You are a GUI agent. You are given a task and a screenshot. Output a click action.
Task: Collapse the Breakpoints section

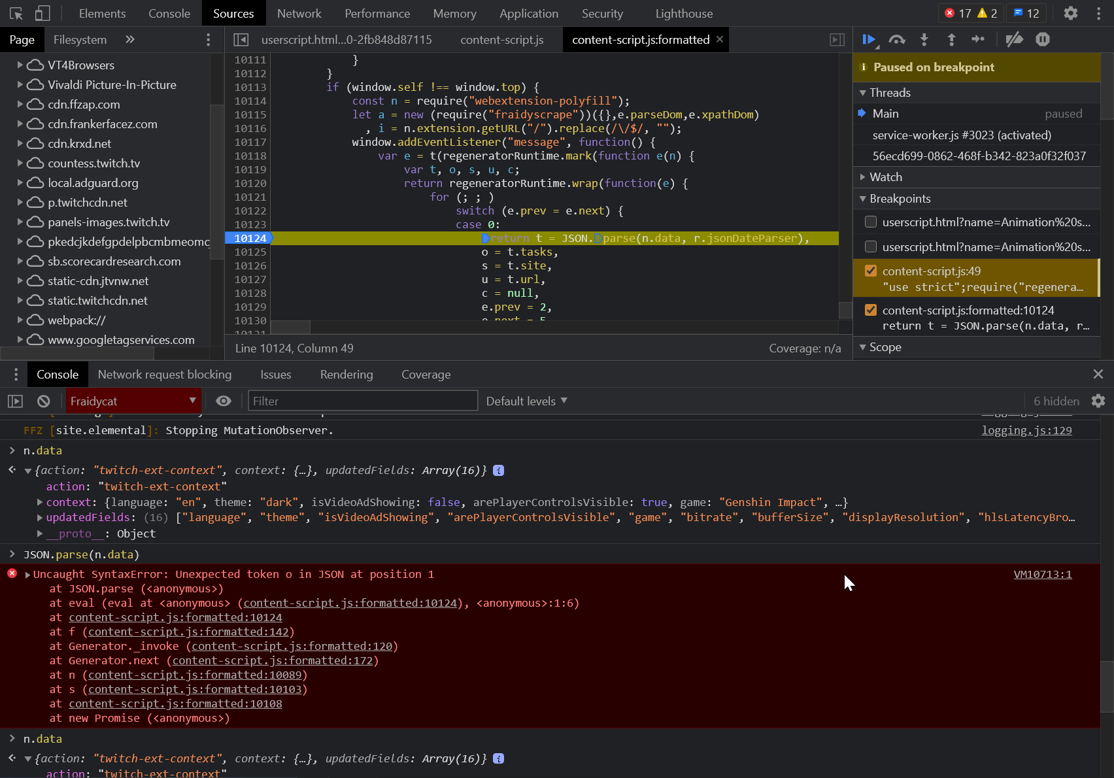pos(863,199)
